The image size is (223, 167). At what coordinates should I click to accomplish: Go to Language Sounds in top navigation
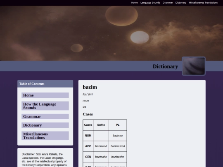[150, 3]
